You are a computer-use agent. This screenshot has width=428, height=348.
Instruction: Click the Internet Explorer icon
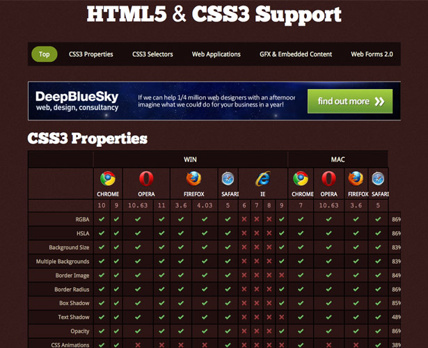click(x=263, y=178)
